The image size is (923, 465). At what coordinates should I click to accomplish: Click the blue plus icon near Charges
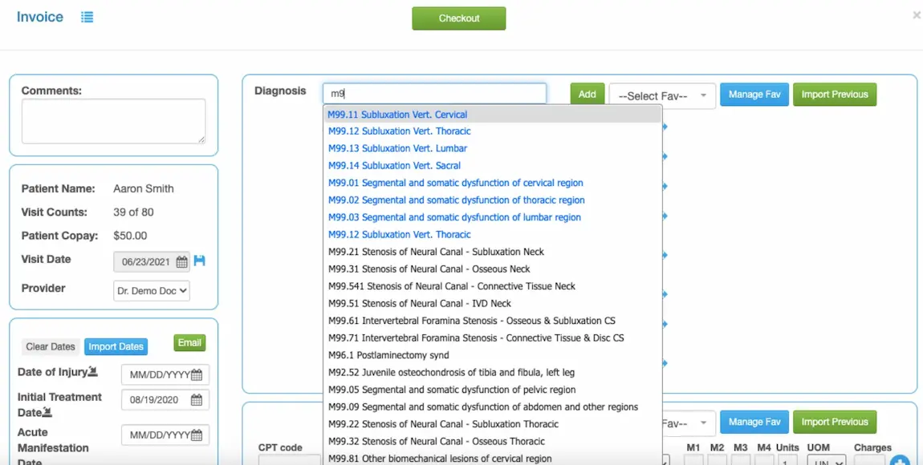[899, 462]
